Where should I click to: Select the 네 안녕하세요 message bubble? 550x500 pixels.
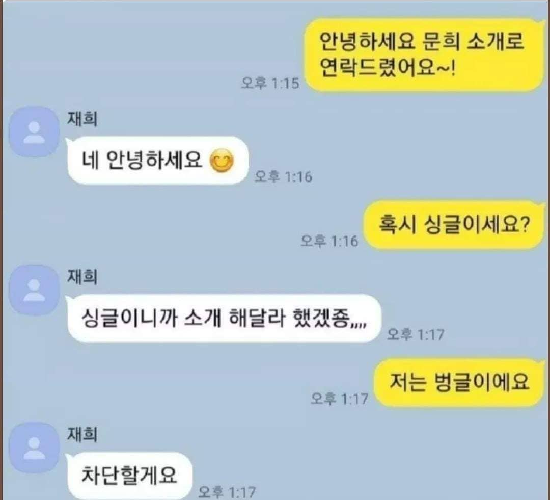(x=157, y=161)
